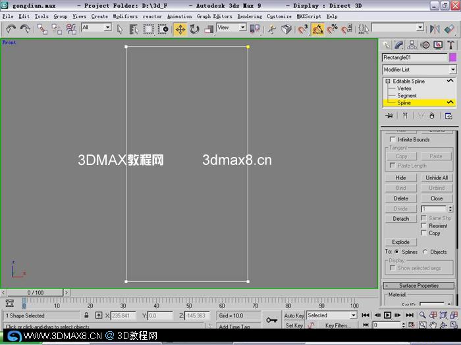Click the purple object color swatch
The width and height of the screenshot is (461, 345).
coord(453,58)
